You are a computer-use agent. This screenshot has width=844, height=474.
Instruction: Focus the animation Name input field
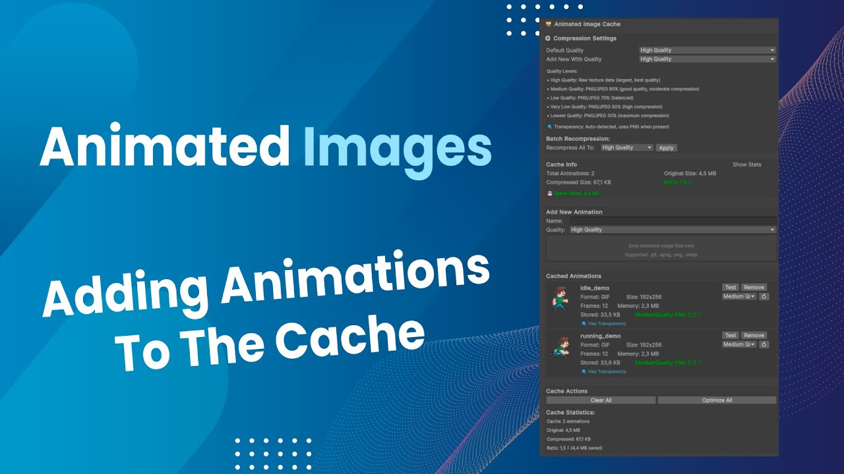click(x=673, y=221)
